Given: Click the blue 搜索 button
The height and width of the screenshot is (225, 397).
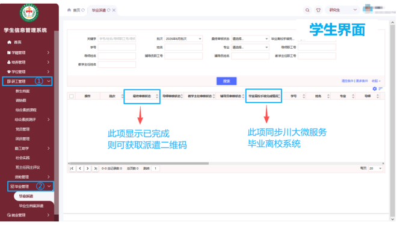Looking at the screenshot, I should 226,81.
